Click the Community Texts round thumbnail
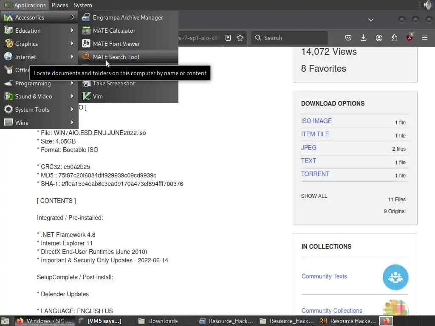The width and height of the screenshot is (435, 326). 395,277
